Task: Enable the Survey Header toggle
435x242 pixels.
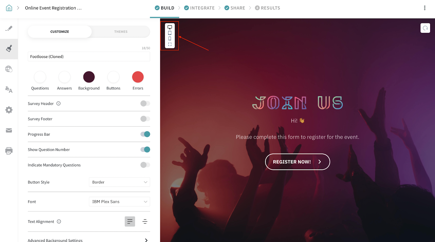Action: pos(145,104)
